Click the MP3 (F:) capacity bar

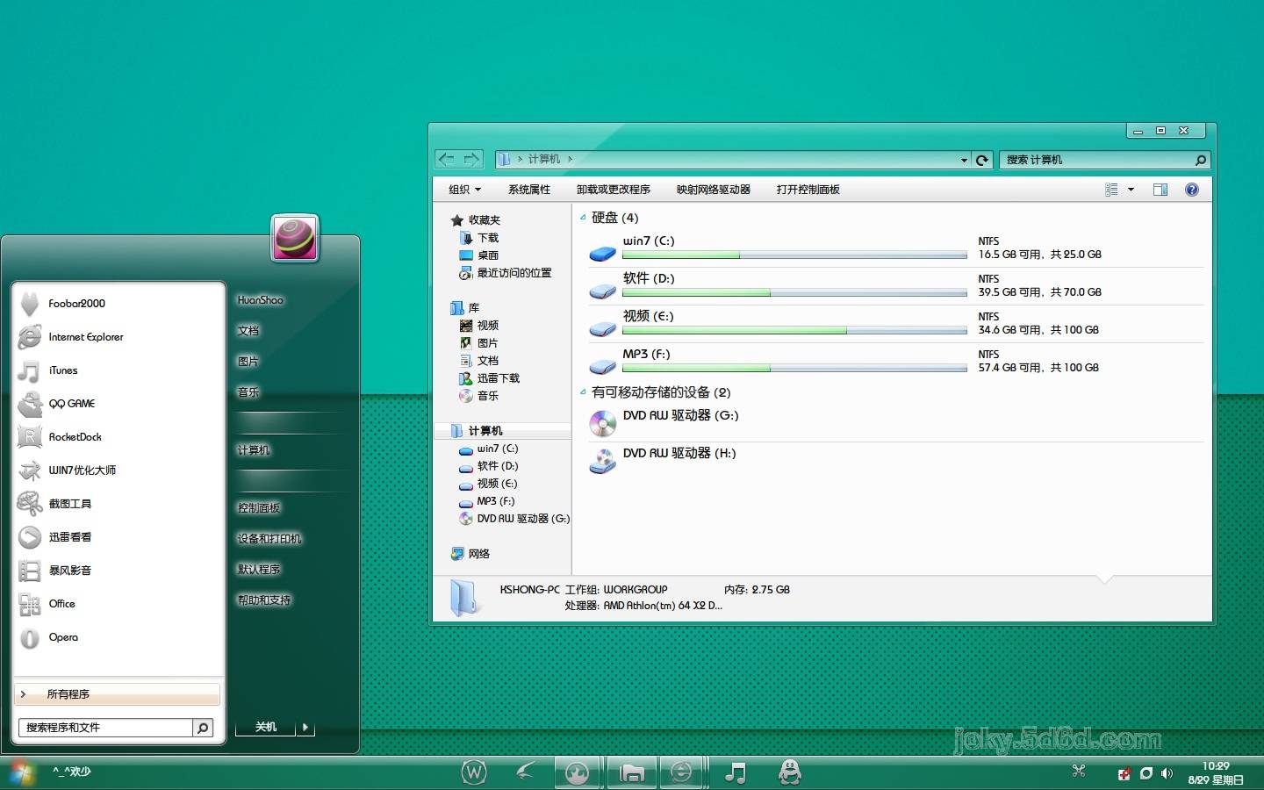pyautogui.click(x=794, y=369)
